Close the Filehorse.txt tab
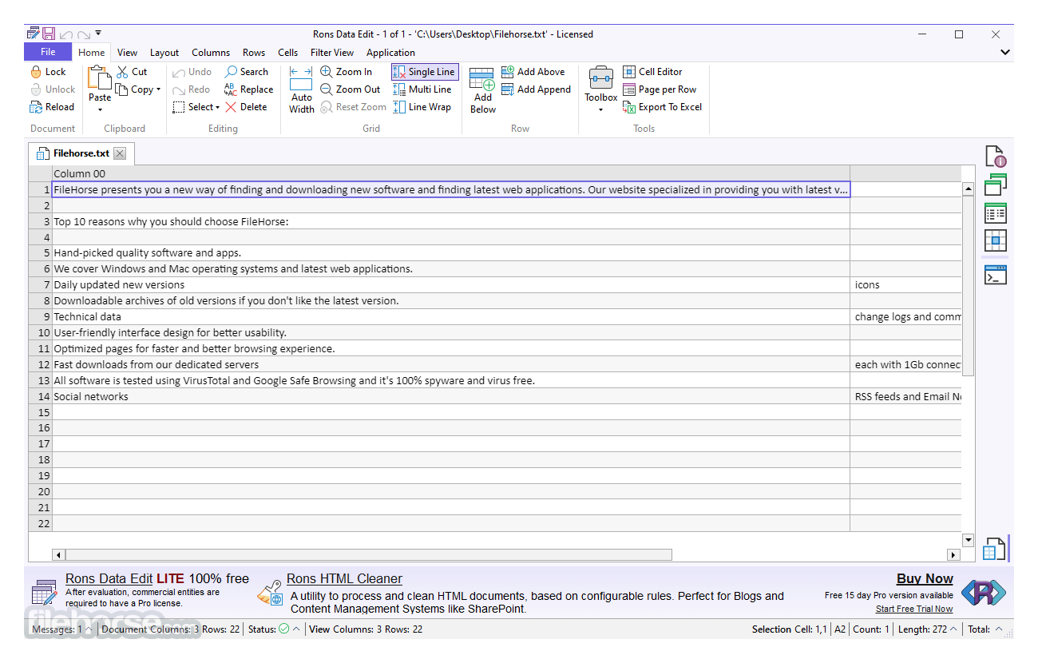Viewport: 1038px width, 663px height. click(x=120, y=153)
